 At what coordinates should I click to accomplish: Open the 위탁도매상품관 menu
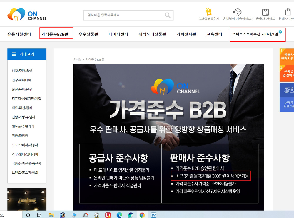pyautogui.click(x=152, y=34)
